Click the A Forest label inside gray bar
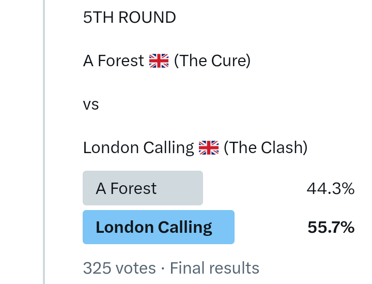Screen dimensions: 372x284 pos(126,188)
